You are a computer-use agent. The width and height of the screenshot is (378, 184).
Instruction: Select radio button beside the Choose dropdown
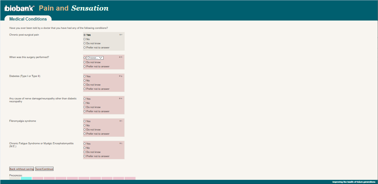[x=85, y=58]
